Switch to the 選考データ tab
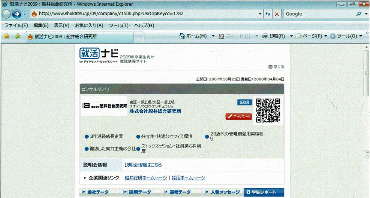 pos(182,192)
